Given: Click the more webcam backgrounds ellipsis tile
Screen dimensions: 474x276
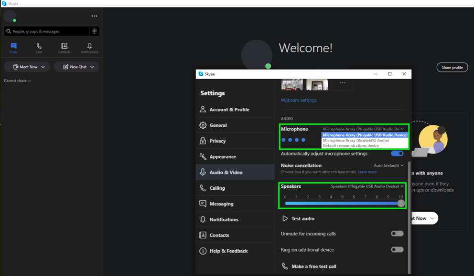Looking at the screenshot, I should pyautogui.click(x=342, y=84).
